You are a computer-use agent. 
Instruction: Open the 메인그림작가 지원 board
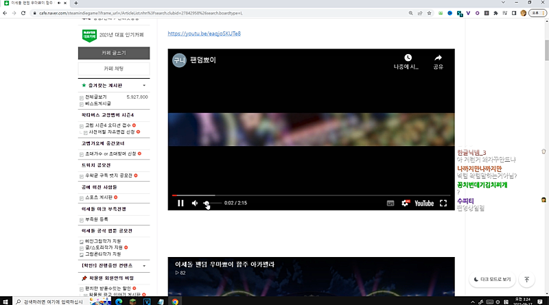click(x=103, y=241)
